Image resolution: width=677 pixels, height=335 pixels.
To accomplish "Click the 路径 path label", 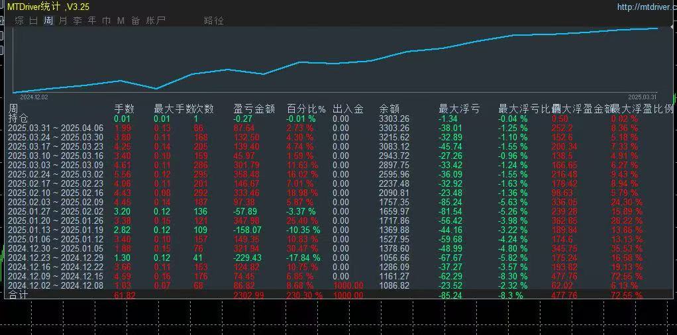I will [214, 21].
